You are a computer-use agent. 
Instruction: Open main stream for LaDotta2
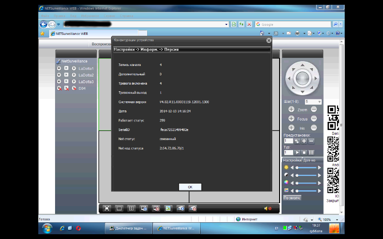pos(66,75)
